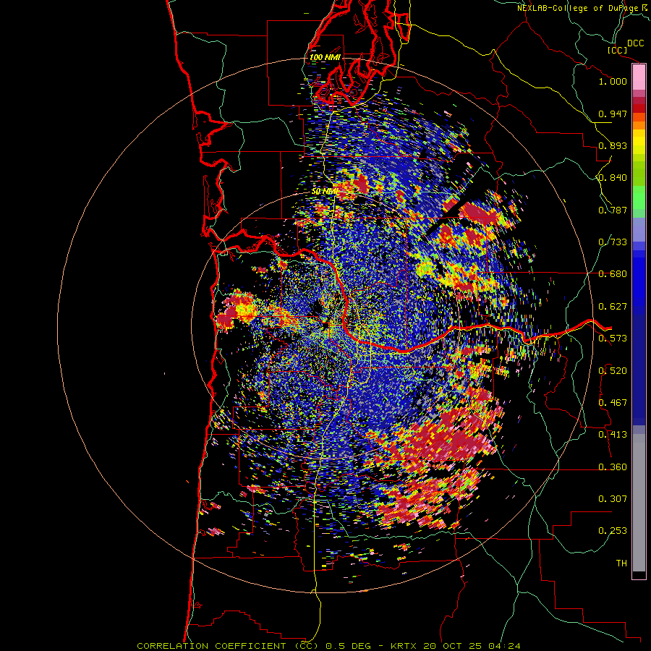
Task: Click the 0.520 scale value
Action: (x=613, y=370)
